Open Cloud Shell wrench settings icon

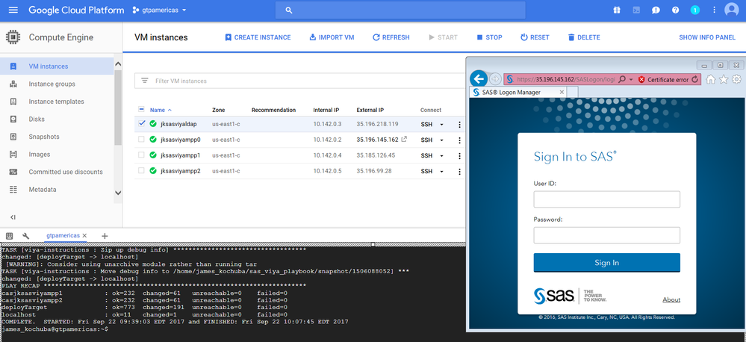click(x=26, y=236)
